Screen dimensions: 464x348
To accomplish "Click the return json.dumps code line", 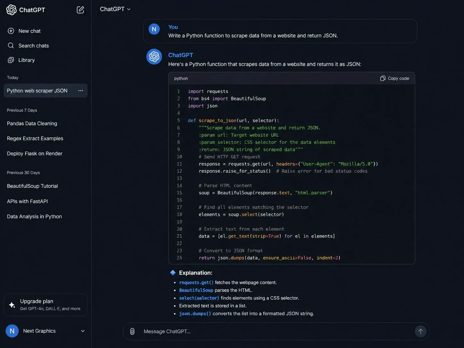I will (269, 258).
